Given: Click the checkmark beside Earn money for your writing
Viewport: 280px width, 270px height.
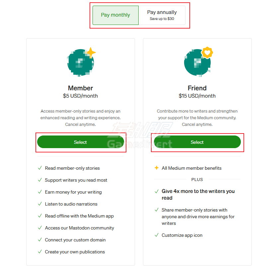Looking at the screenshot, I should point(40,192).
